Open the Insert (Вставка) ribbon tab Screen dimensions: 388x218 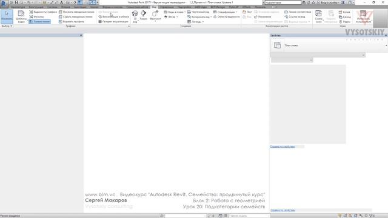(x=65, y=7)
